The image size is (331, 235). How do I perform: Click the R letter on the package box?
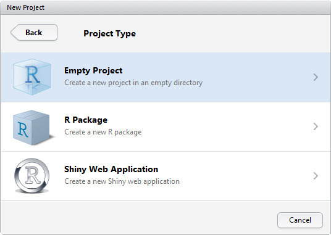click(x=23, y=130)
